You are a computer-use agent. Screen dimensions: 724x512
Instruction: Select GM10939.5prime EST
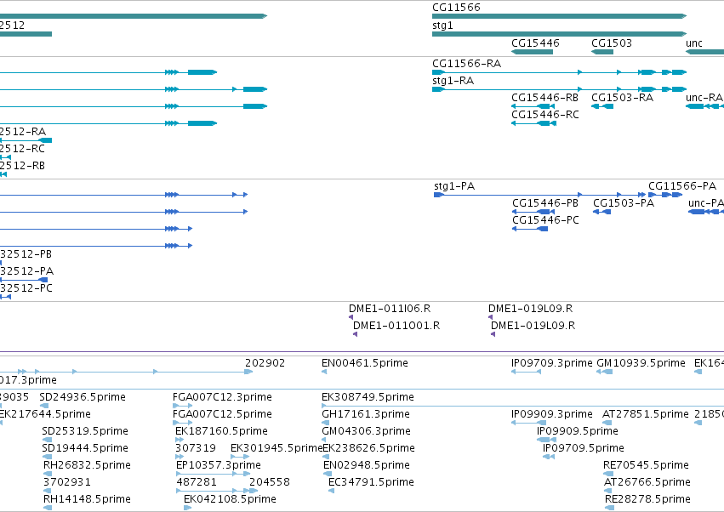click(x=604, y=372)
